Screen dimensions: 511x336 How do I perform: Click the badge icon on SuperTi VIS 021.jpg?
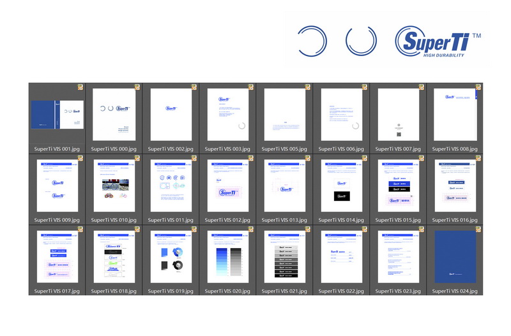(308, 230)
